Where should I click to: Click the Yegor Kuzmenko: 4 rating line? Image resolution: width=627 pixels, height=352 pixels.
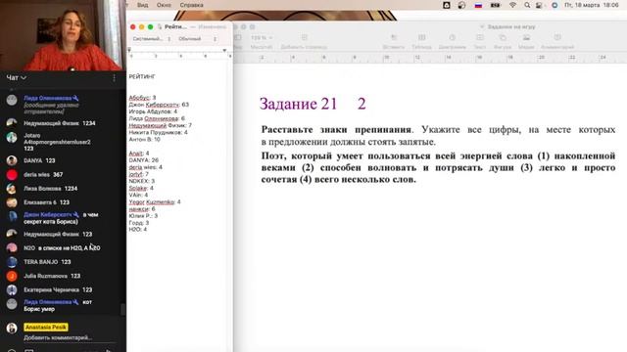(155, 202)
